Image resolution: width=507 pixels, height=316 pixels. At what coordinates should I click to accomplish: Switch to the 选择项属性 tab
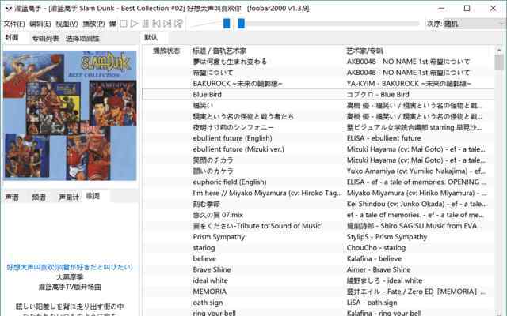pos(82,39)
